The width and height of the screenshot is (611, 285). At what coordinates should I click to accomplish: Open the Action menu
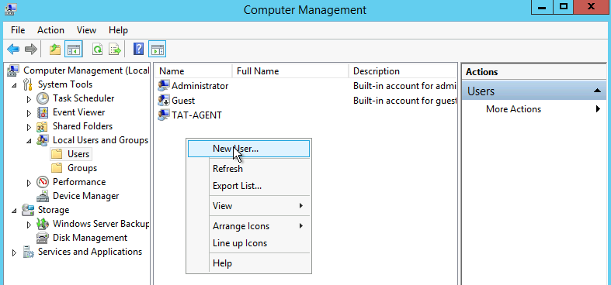pos(50,30)
